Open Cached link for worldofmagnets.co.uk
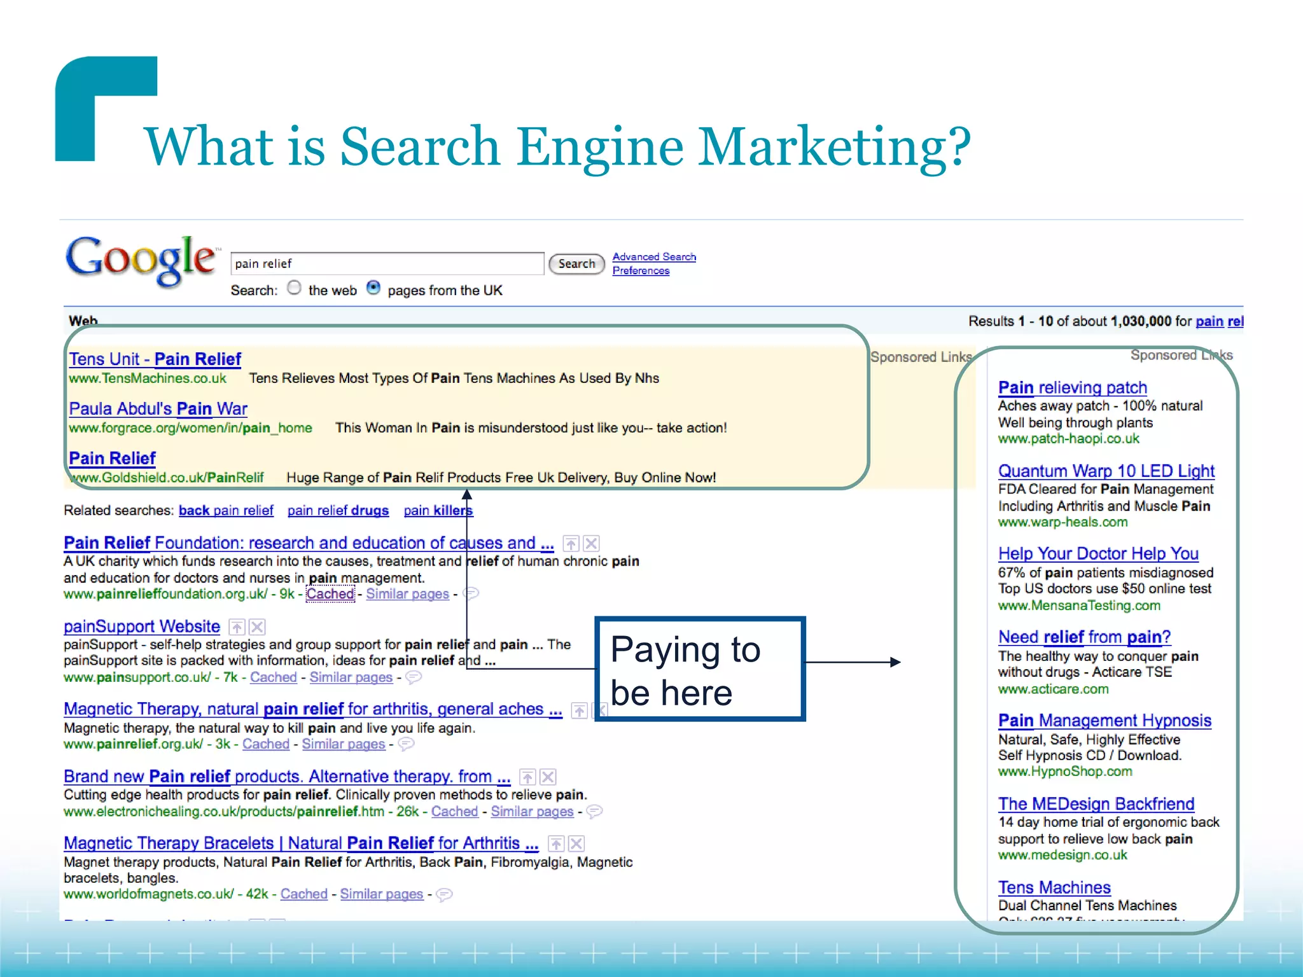1303x977 pixels. click(304, 894)
